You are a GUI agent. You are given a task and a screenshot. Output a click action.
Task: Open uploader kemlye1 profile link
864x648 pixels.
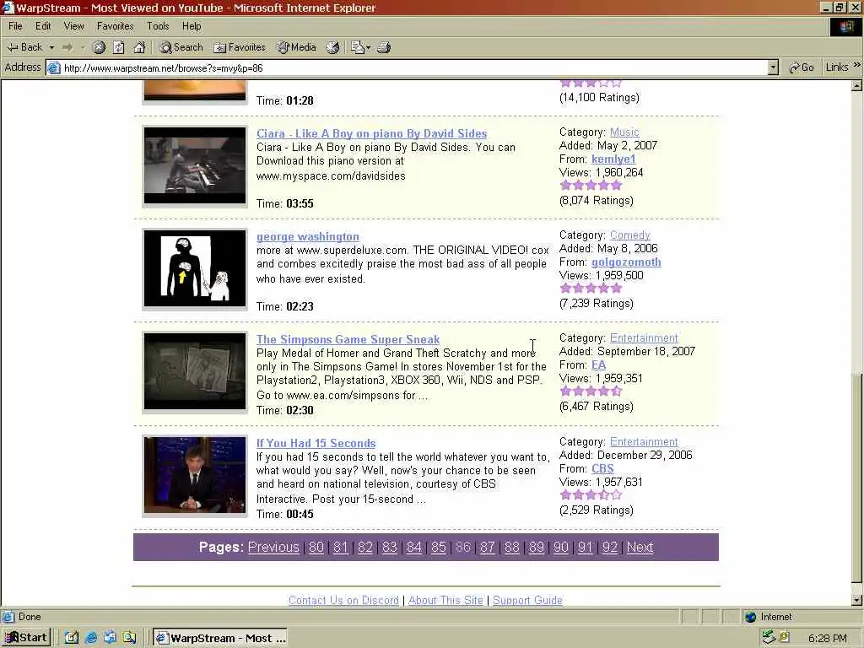click(613, 159)
